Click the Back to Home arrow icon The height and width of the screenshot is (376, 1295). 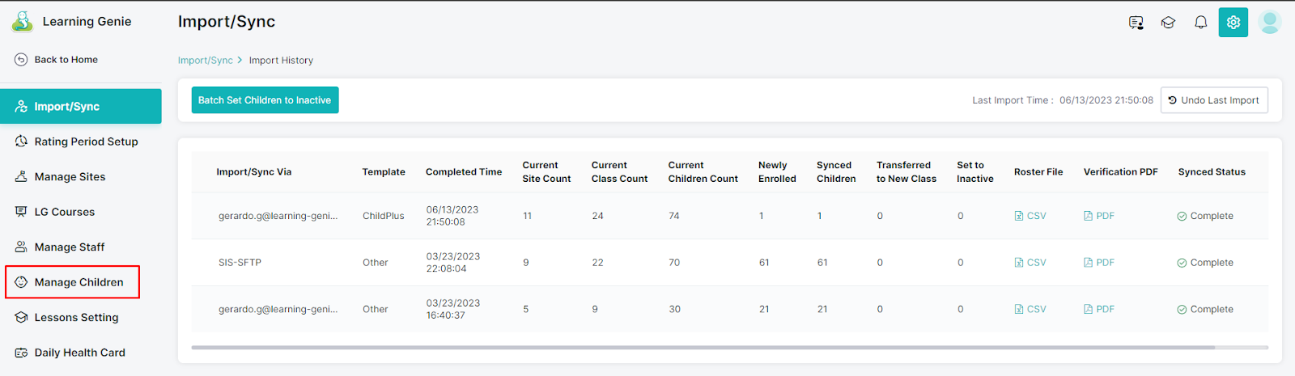coord(21,60)
